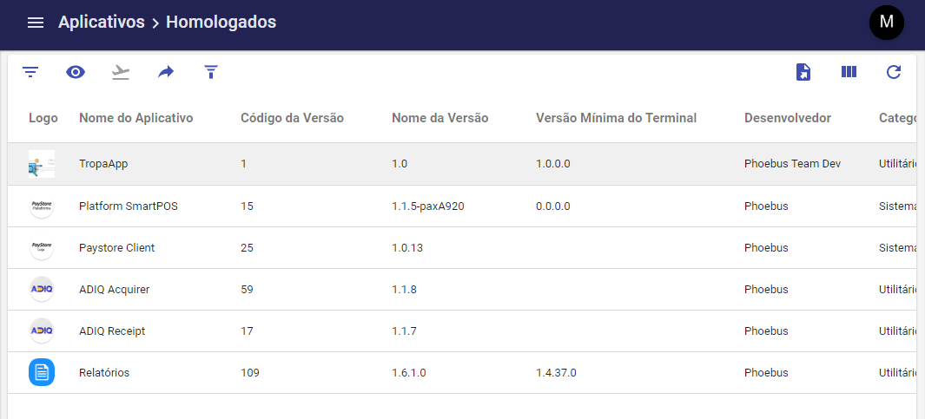
Task: Refresh the applications table
Action: point(894,72)
